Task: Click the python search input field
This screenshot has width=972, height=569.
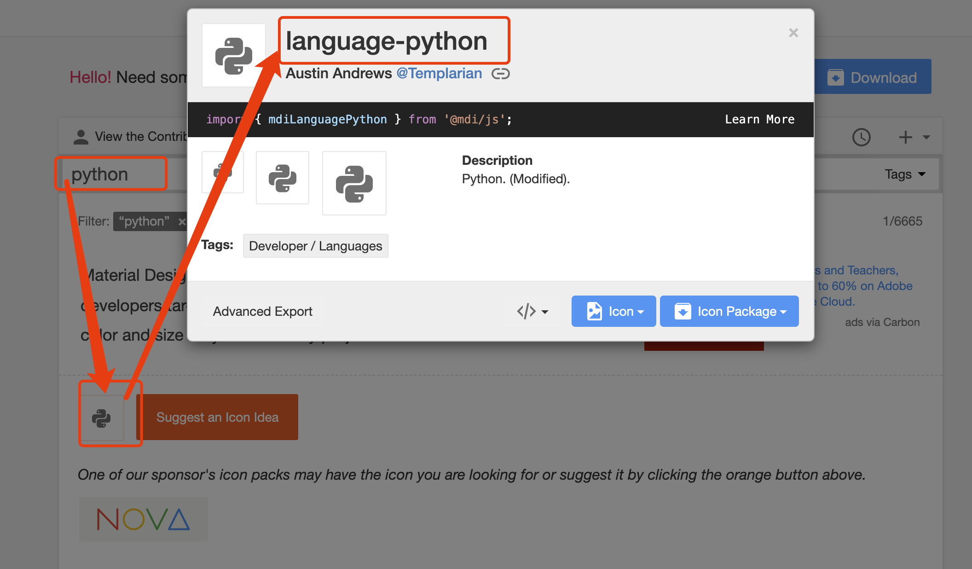Action: (115, 174)
